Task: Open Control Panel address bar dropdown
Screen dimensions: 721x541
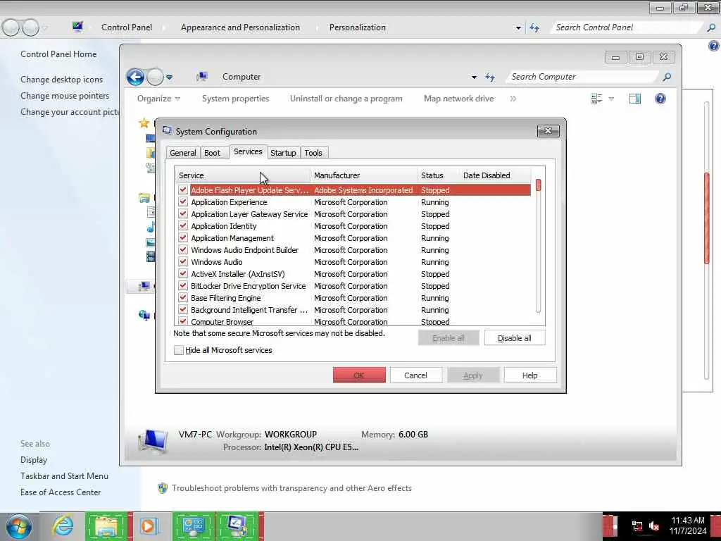Action: point(518,28)
